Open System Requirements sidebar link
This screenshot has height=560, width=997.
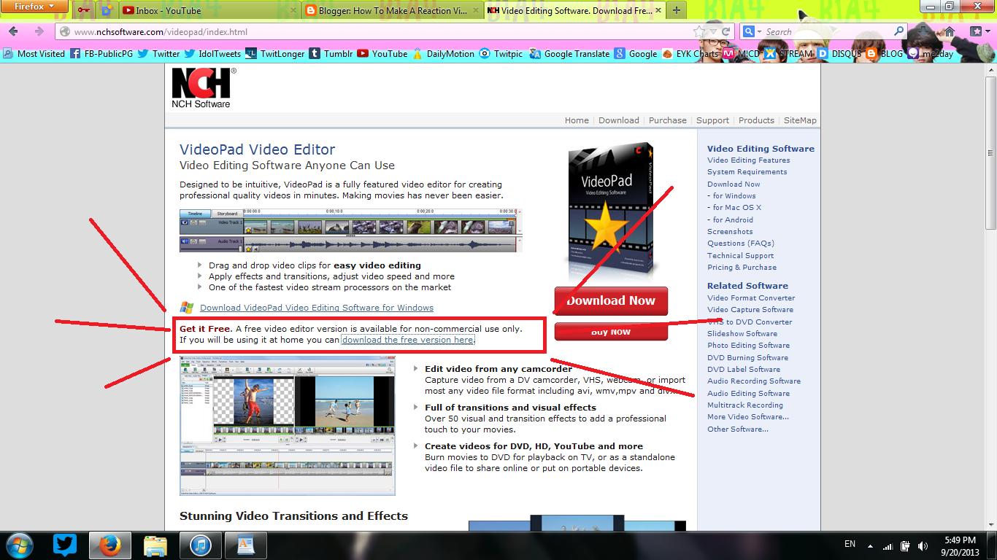(747, 172)
